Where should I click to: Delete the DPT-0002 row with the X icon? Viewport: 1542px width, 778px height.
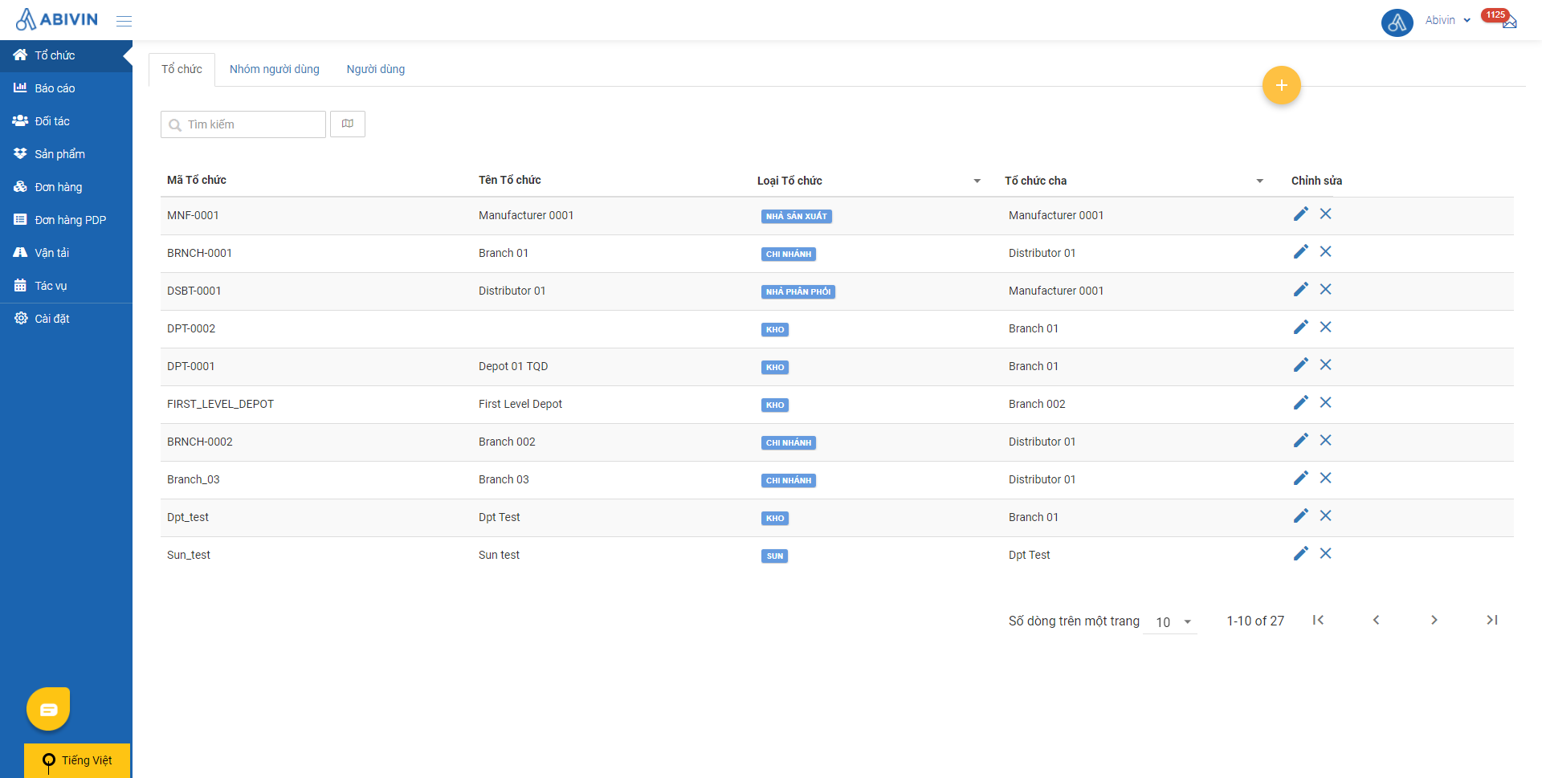(x=1326, y=327)
